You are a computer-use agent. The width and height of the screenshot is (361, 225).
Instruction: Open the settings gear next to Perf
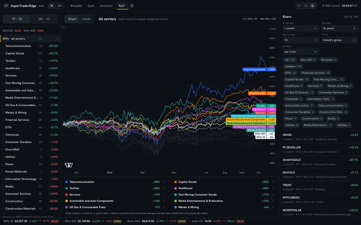132,6
